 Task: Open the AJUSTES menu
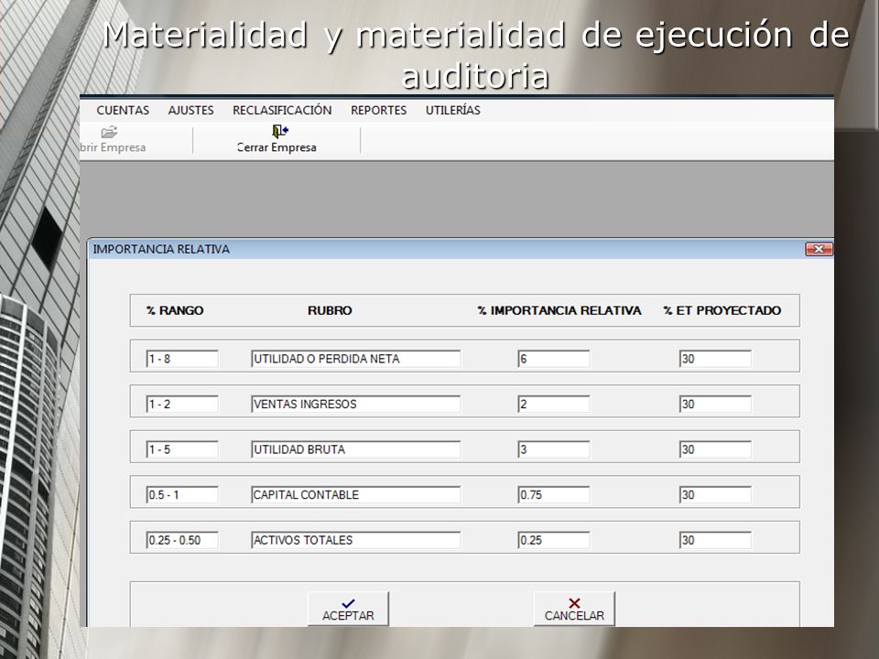click(x=190, y=111)
